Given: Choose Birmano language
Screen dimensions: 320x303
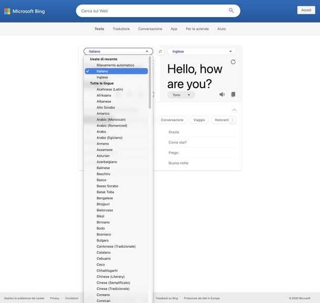Looking at the screenshot, I should coord(116,222).
